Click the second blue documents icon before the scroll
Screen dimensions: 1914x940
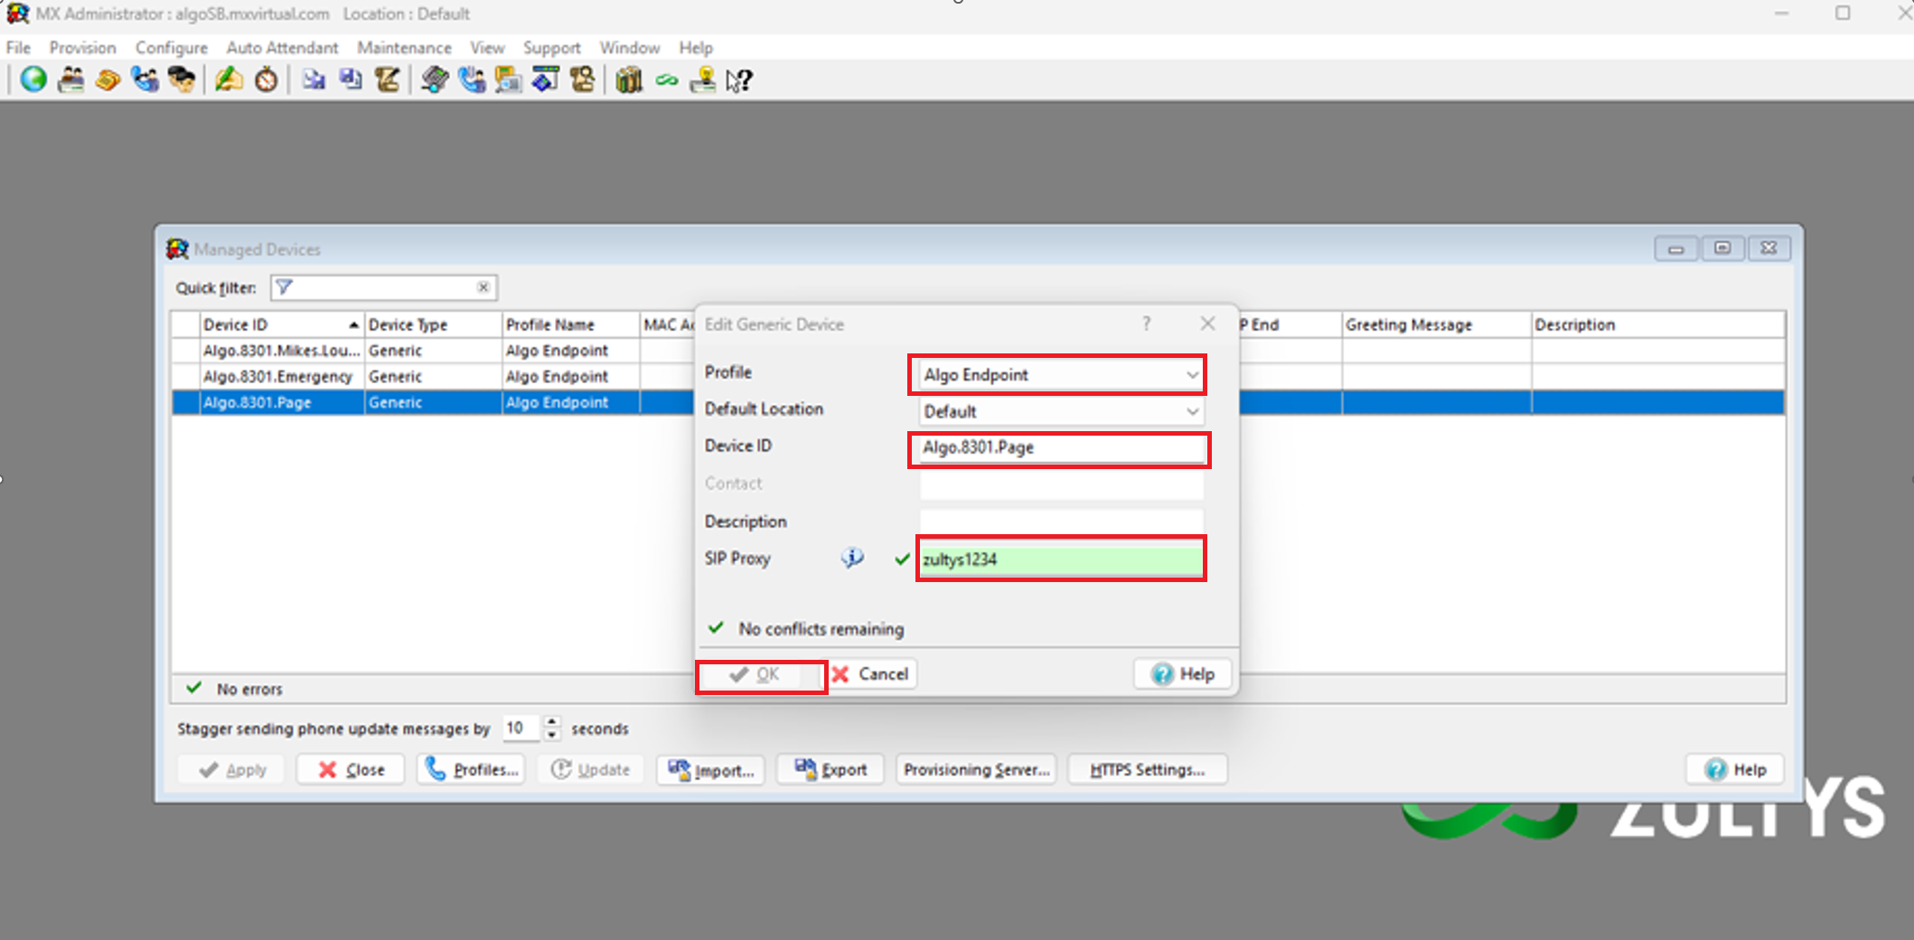tap(351, 80)
